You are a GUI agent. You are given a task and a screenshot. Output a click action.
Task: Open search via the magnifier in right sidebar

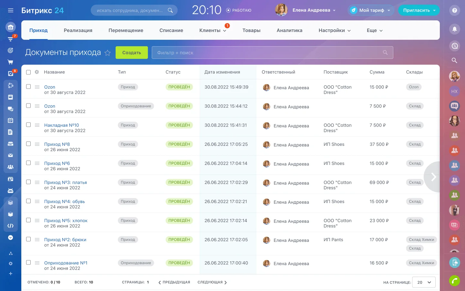pos(454,60)
